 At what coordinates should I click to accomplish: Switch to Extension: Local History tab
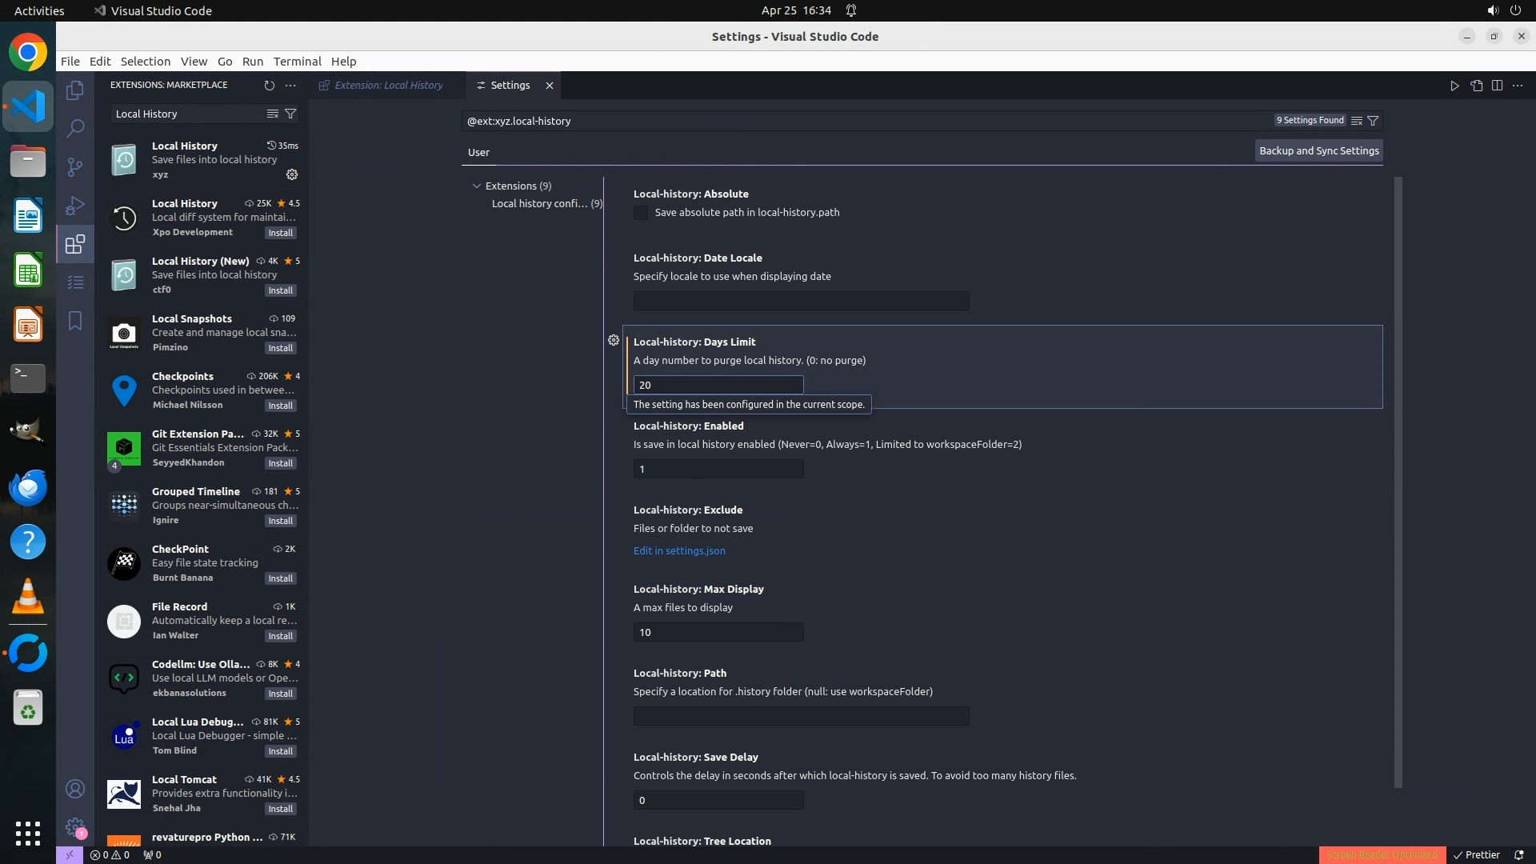[388, 85]
